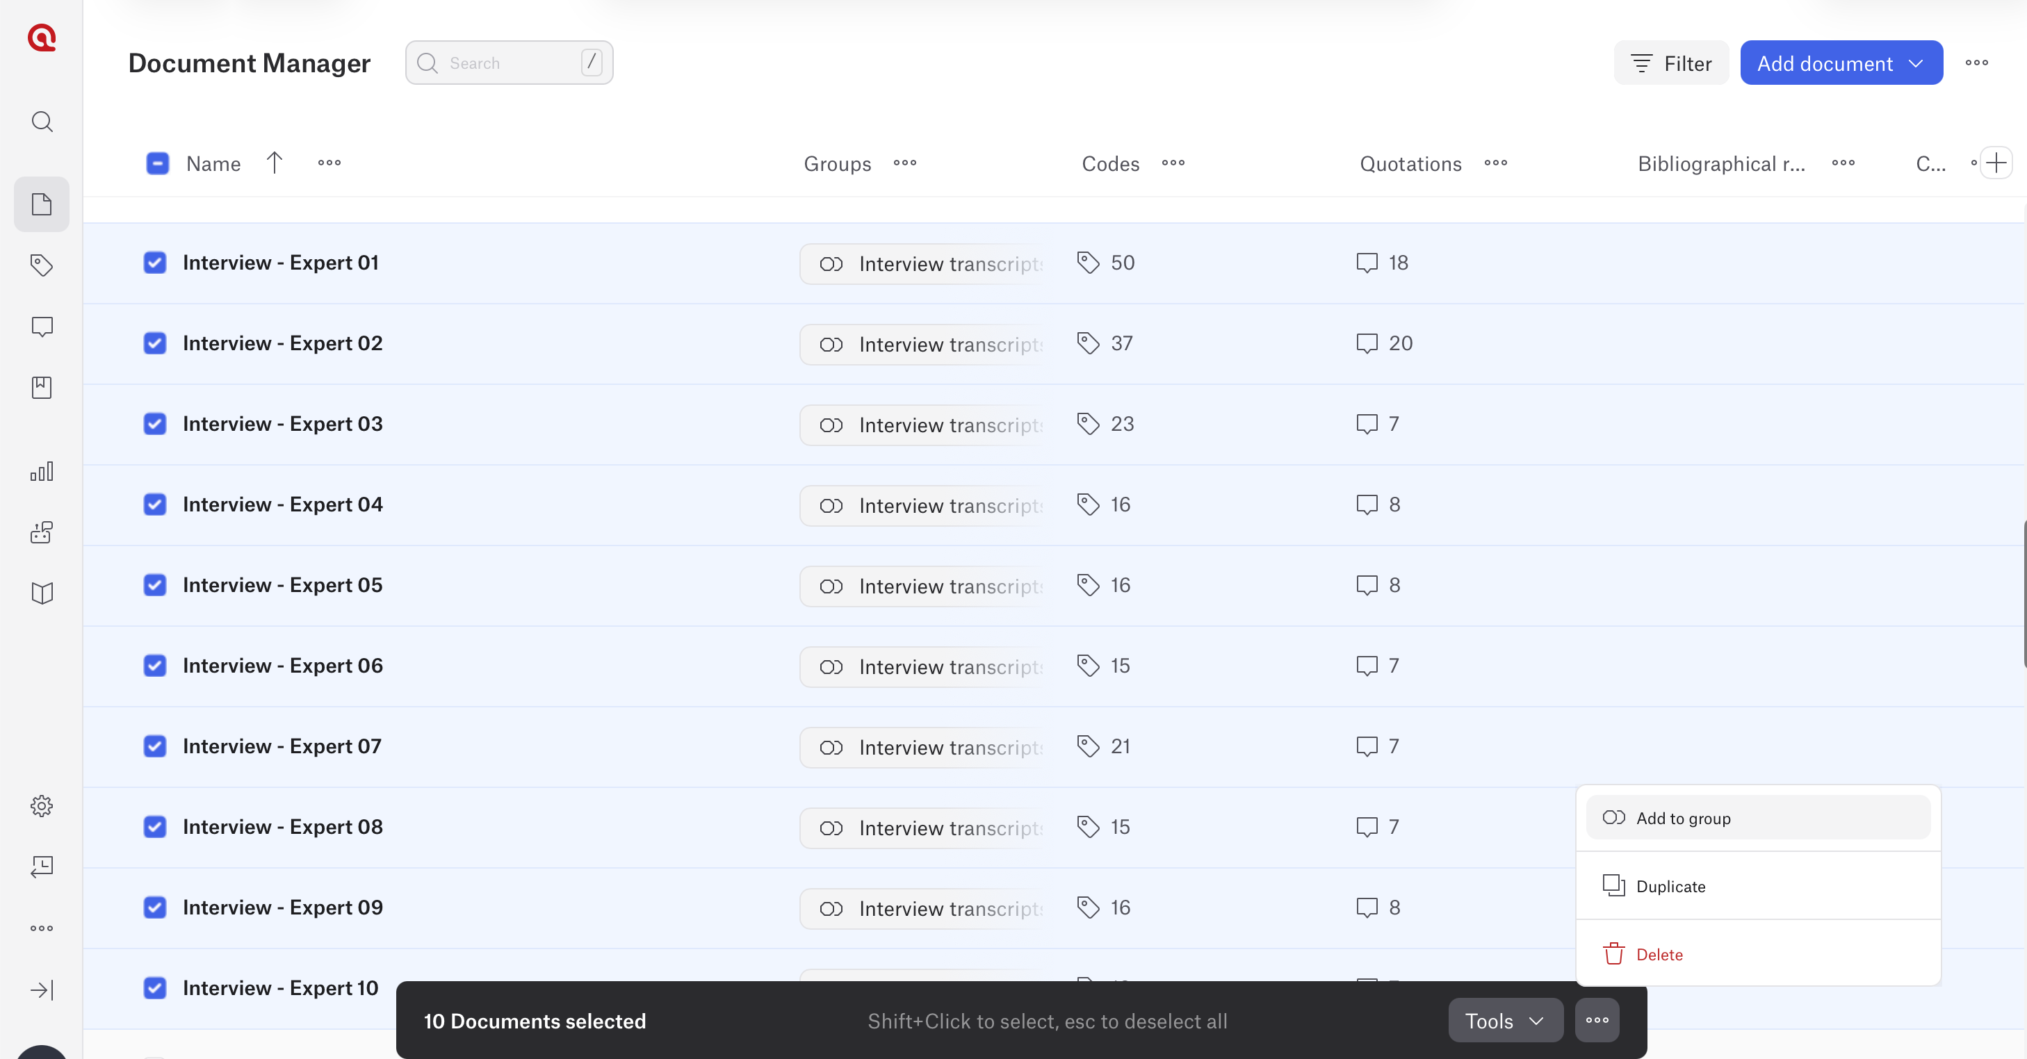Click the Filter button
This screenshot has width=2027, height=1059.
(x=1670, y=63)
